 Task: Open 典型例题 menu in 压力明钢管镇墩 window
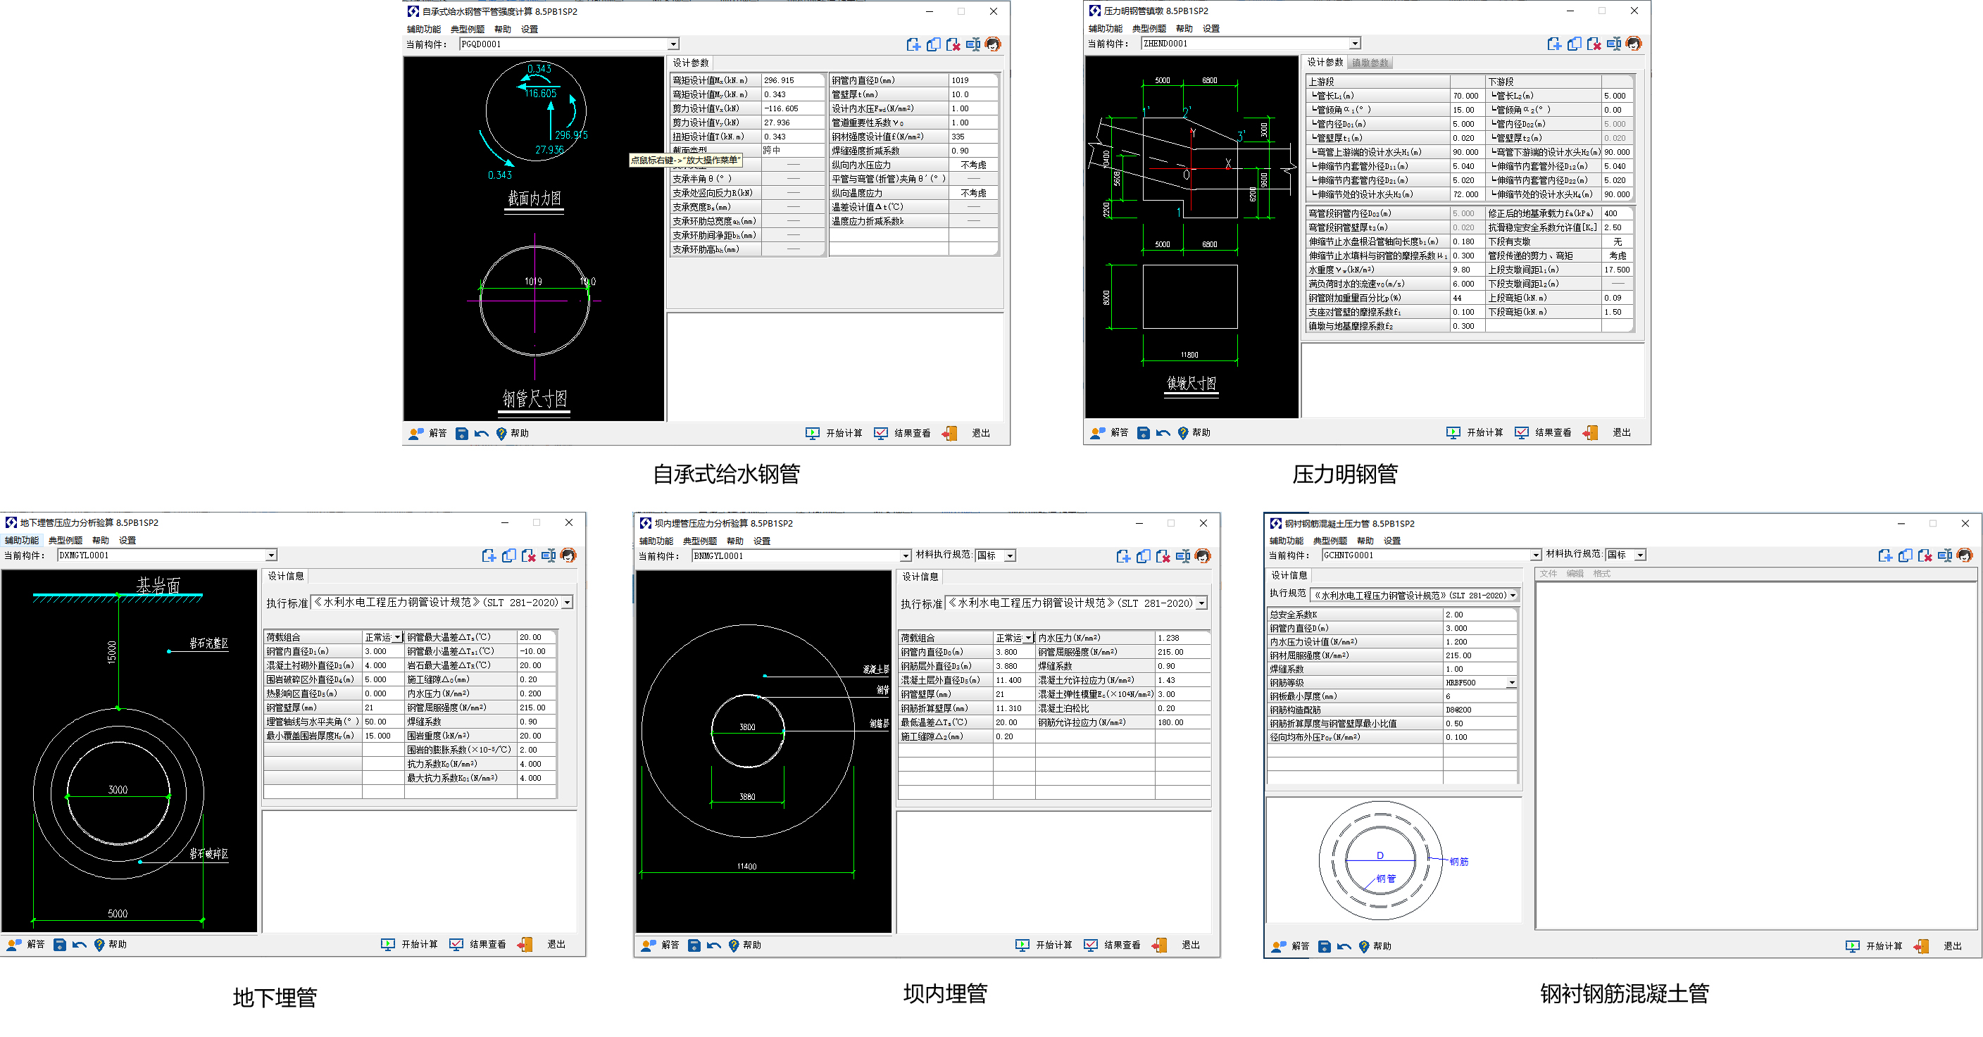coord(1149,28)
